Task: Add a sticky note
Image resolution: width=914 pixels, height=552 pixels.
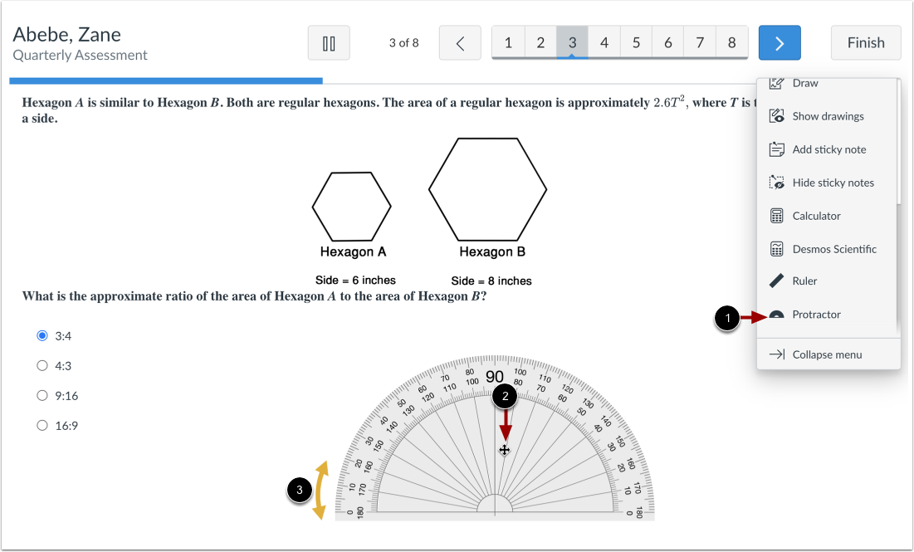Action: (x=776, y=149)
